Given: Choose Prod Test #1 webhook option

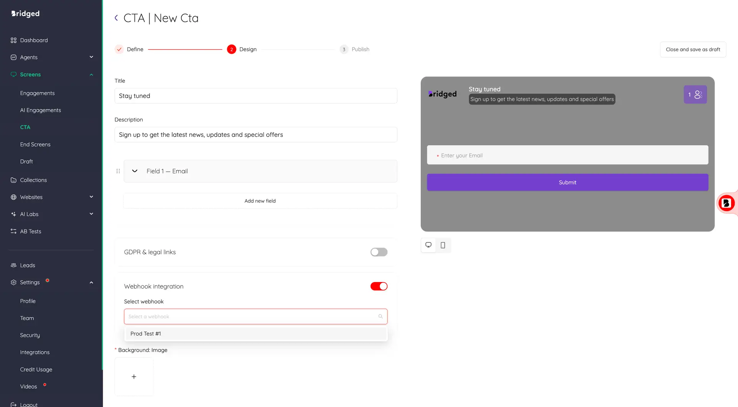Looking at the screenshot, I should coord(256,334).
